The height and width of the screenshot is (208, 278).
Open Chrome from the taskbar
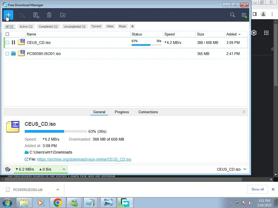pos(58,203)
